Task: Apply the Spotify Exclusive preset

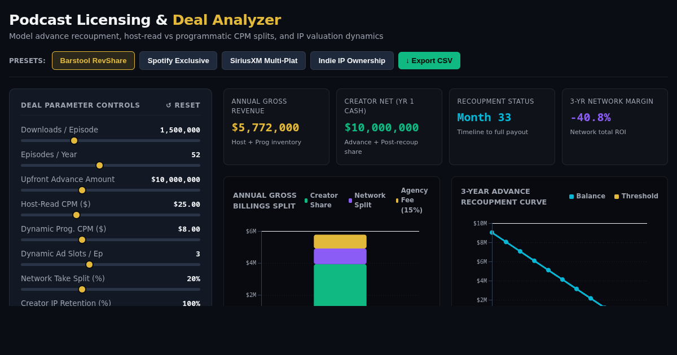Action: [178, 60]
